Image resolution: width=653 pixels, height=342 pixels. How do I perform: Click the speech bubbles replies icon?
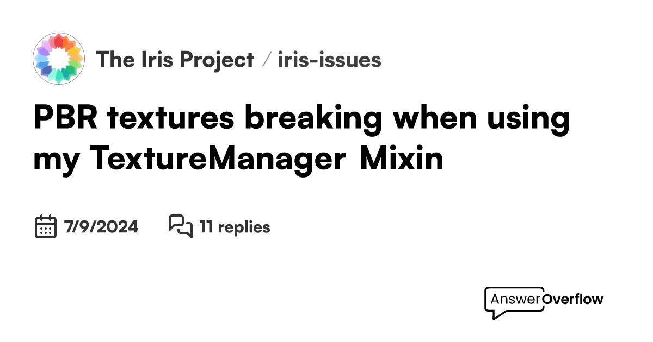click(181, 226)
